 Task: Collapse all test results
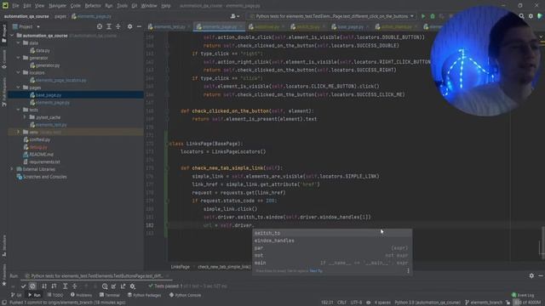[74, 286]
